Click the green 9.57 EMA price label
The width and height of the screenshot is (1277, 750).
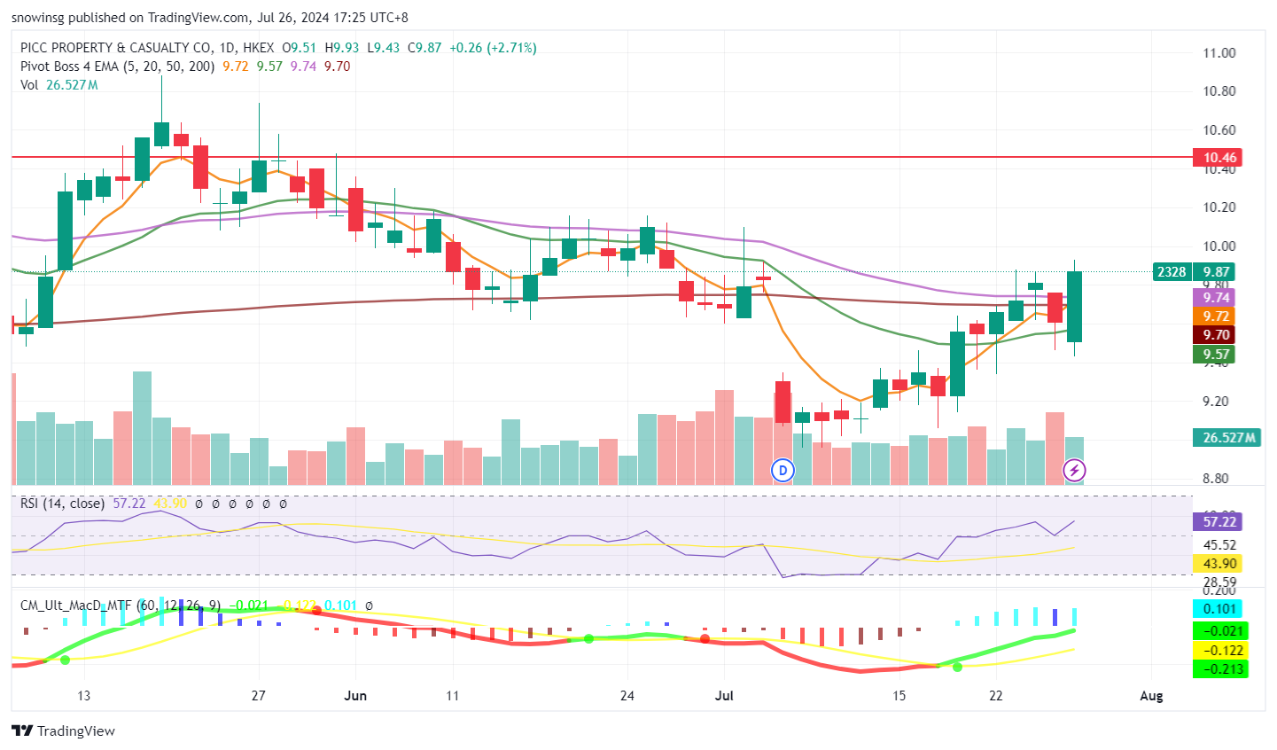(x=1216, y=355)
